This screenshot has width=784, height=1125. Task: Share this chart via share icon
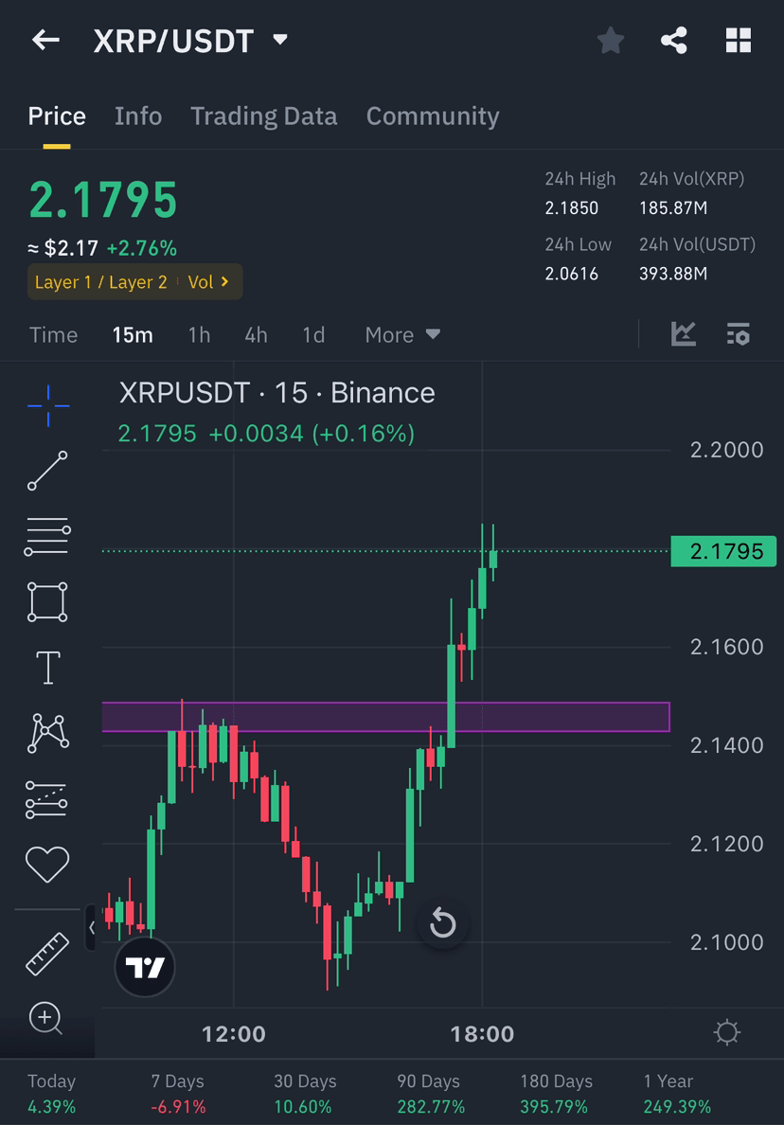tap(673, 40)
